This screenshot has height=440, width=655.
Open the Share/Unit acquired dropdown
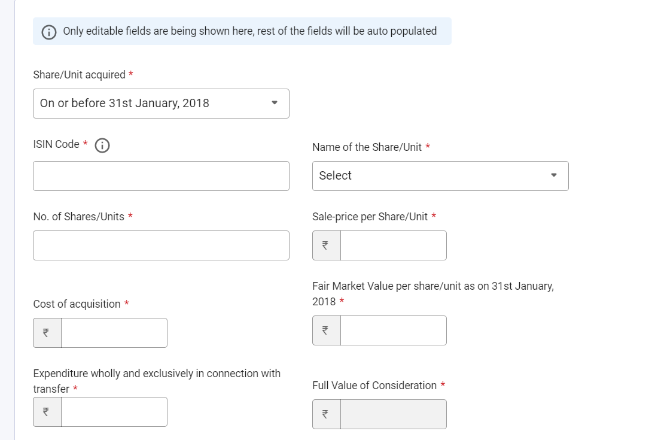click(x=162, y=104)
